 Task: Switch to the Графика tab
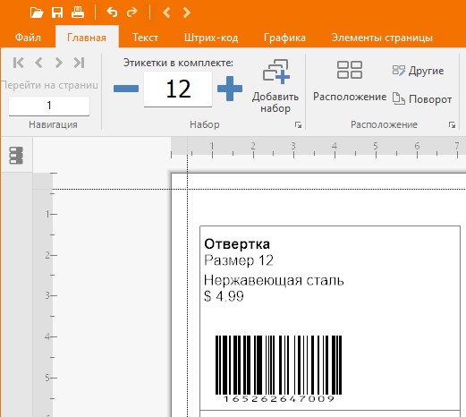pyautogui.click(x=284, y=38)
